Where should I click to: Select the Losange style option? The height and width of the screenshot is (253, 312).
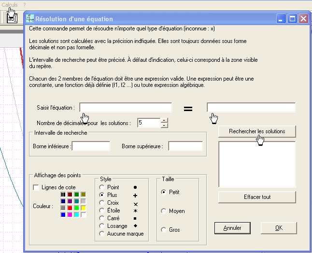[102, 226]
